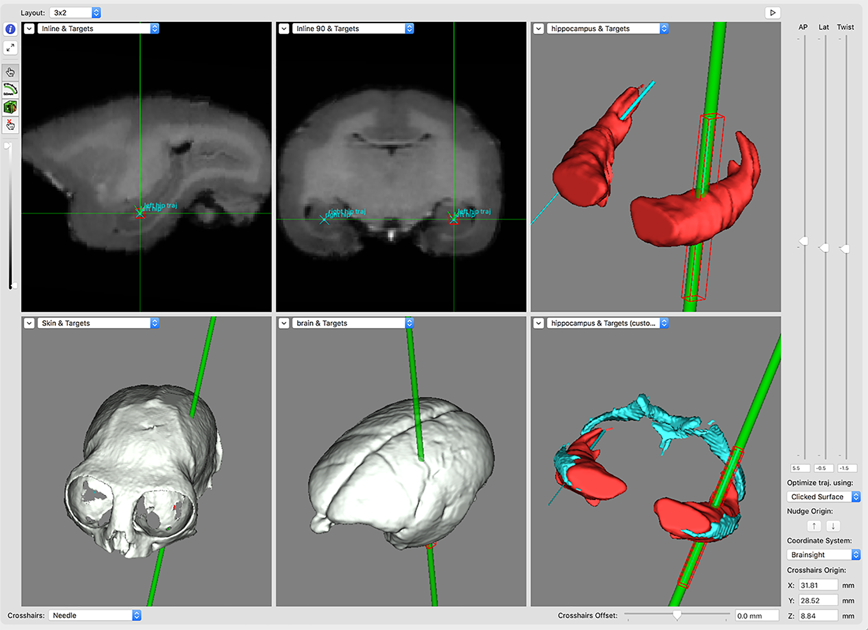This screenshot has width=868, height=630.
Task: Expand chevron beside top 'hippocampus & Targets'
Action: point(538,29)
